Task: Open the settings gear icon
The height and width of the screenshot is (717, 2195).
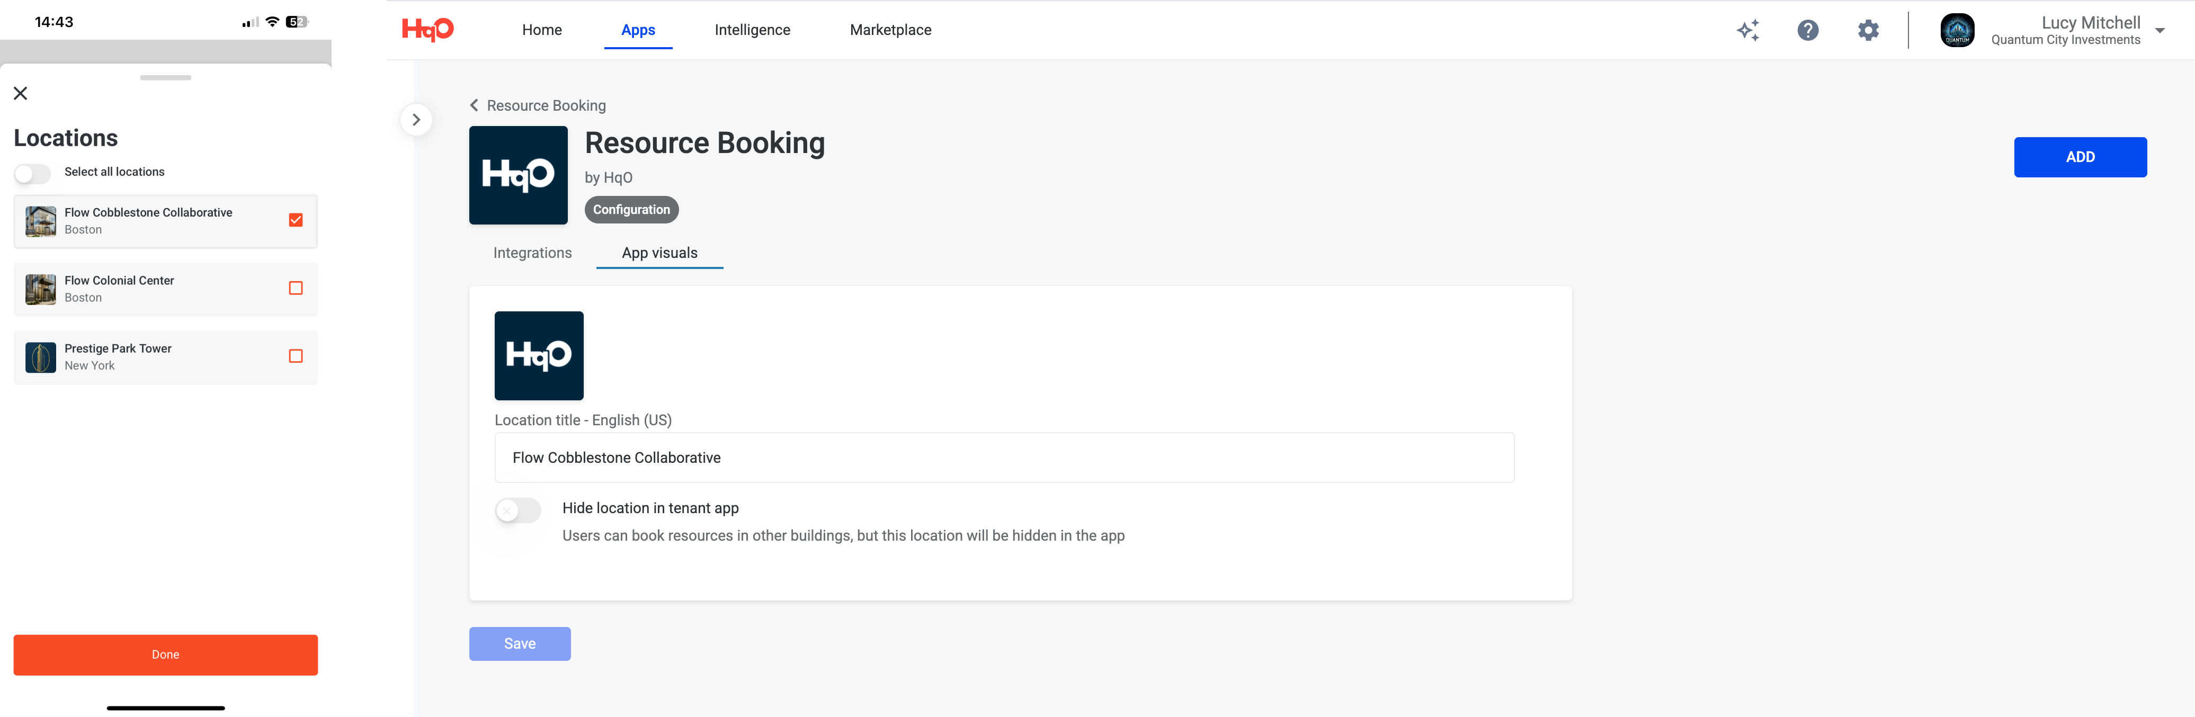Action: point(1868,31)
